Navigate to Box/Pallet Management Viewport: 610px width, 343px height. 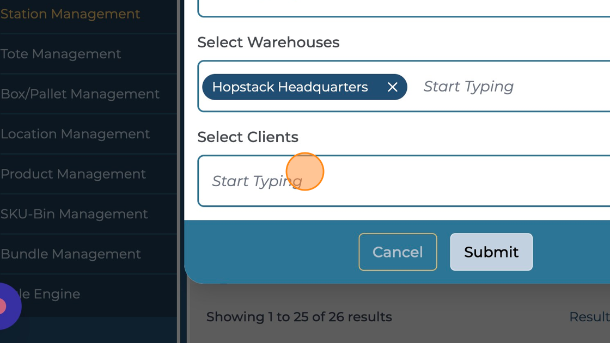coord(80,94)
